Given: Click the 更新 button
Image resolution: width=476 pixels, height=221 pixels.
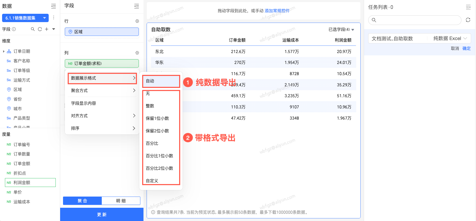Looking at the screenshot, I should point(102,214).
